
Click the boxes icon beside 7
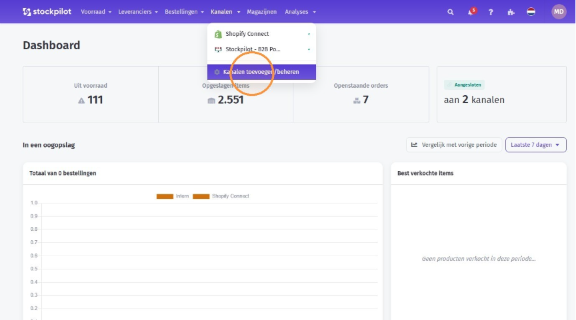356,100
